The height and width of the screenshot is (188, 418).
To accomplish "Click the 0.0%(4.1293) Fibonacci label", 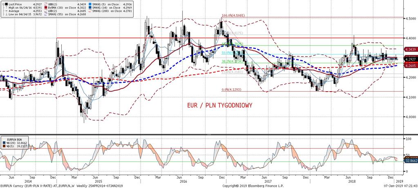I will [x=231, y=90].
